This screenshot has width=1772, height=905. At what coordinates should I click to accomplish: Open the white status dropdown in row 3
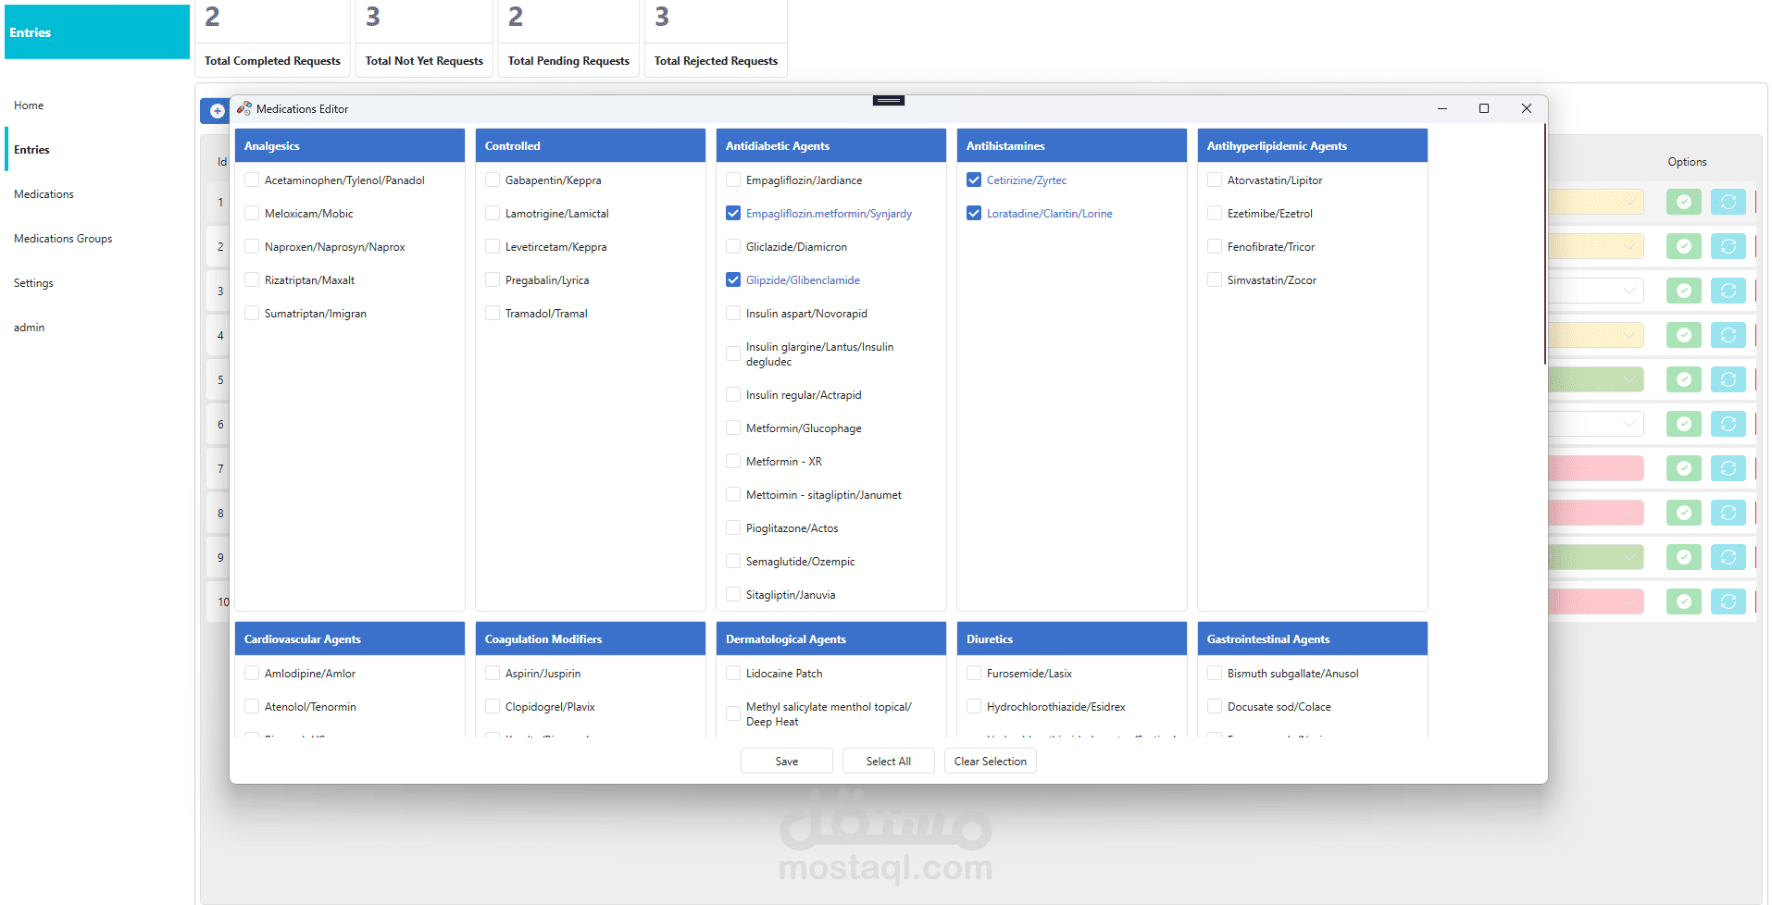point(1596,291)
